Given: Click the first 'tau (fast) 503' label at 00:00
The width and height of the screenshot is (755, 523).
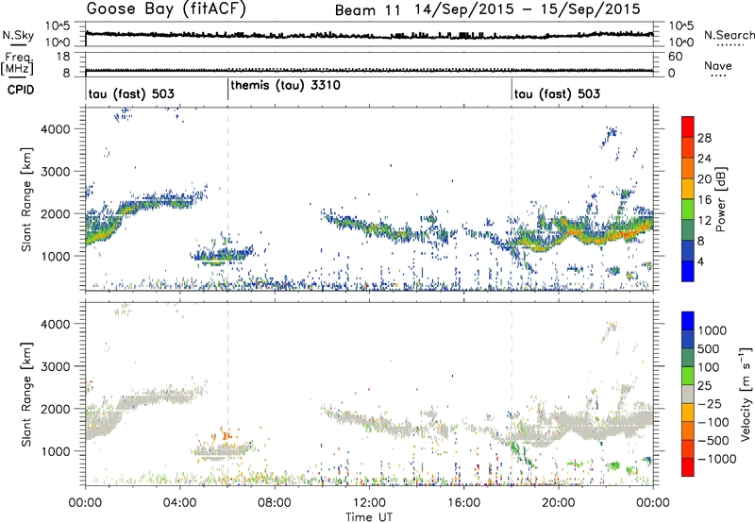Looking at the screenshot, I should (131, 93).
